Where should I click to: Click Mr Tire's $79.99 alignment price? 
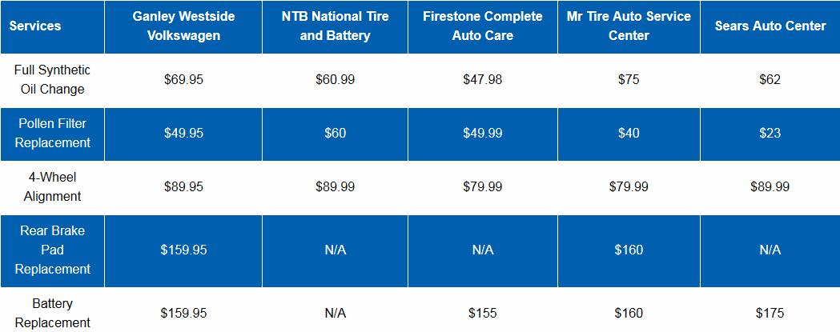coord(629,186)
